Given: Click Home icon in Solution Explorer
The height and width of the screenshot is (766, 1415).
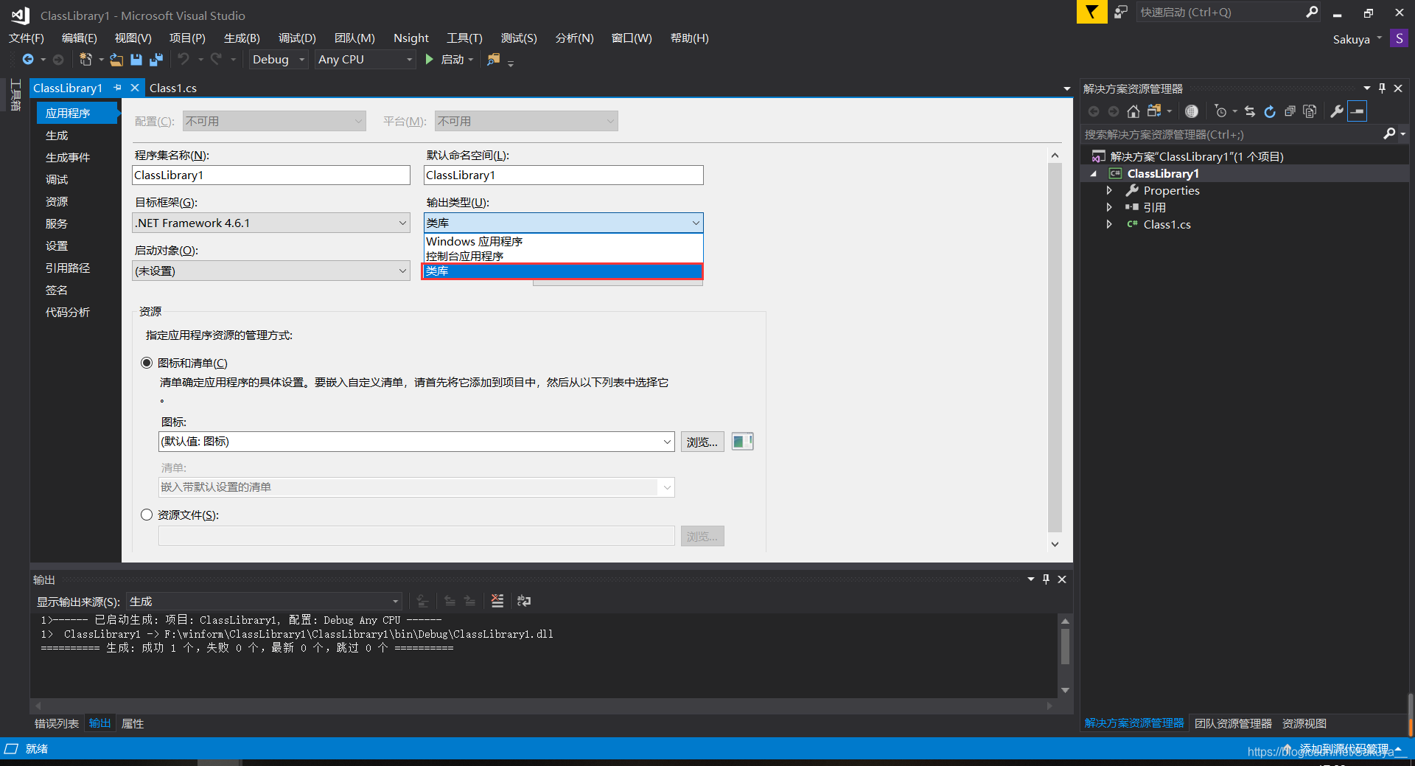Looking at the screenshot, I should pyautogui.click(x=1133, y=111).
